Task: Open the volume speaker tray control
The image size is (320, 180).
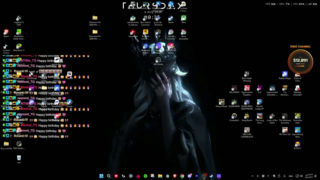Action: 301,176
